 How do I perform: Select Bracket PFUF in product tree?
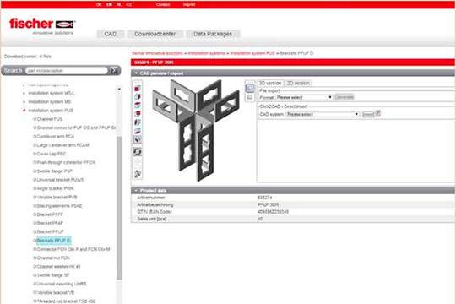[x=50, y=232]
